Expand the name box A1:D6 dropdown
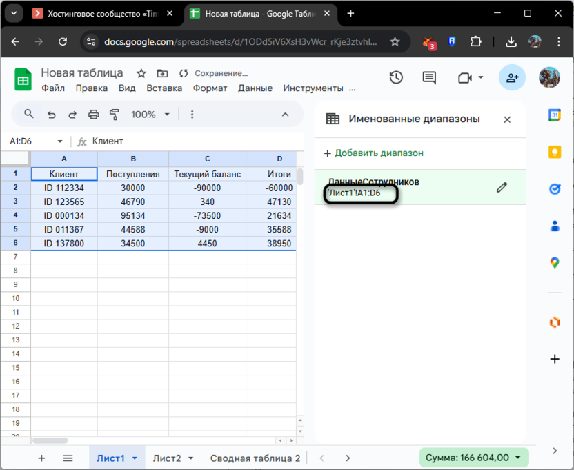 [60, 141]
